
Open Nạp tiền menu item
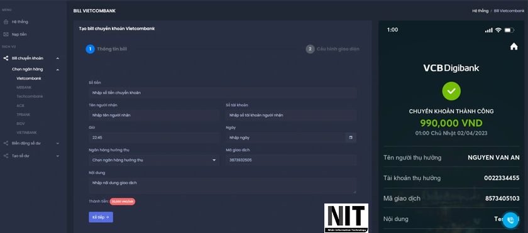point(19,35)
